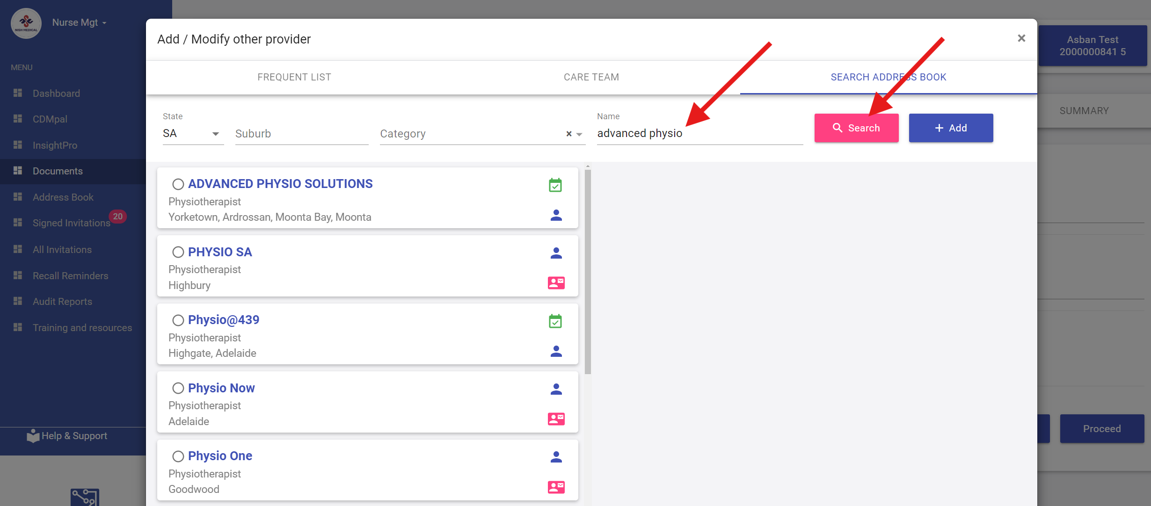1151x506 pixels.
Task: Close the Add / Modify provider dialog
Action: [1021, 38]
